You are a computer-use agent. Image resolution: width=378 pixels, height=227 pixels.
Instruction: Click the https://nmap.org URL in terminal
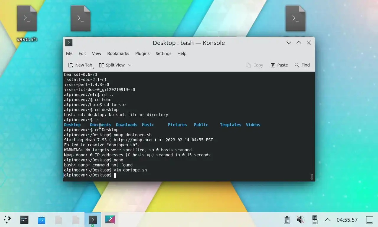click(133, 140)
